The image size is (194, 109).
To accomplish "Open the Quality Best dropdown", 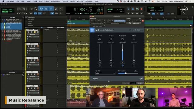I will [105, 73].
